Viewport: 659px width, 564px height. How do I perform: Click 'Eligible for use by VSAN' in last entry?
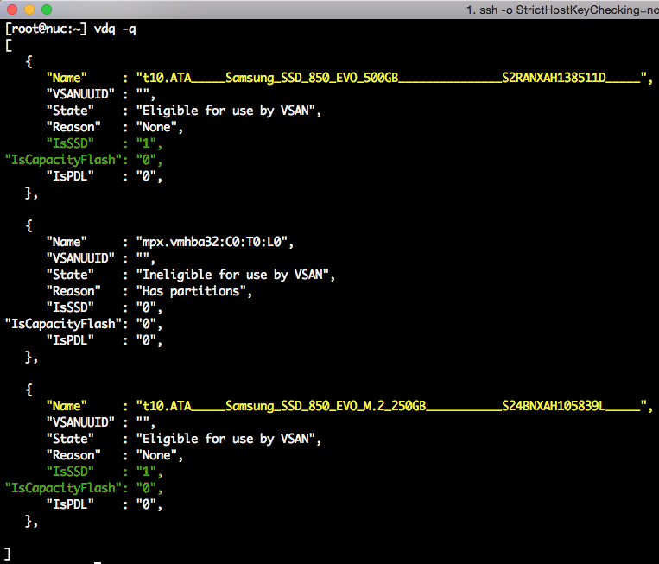(x=227, y=439)
